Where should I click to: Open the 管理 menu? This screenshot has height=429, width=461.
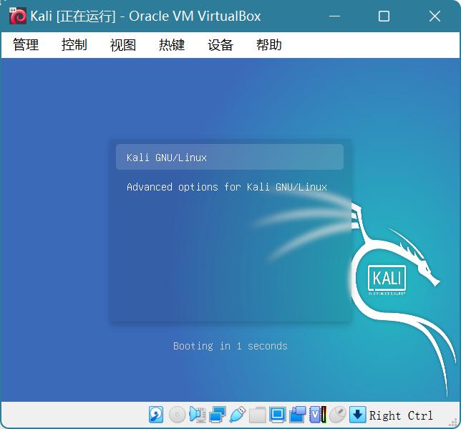point(26,45)
